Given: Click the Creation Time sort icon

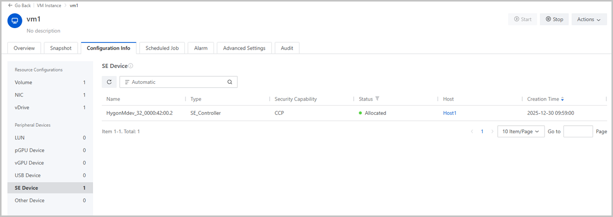Looking at the screenshot, I should pos(562,99).
